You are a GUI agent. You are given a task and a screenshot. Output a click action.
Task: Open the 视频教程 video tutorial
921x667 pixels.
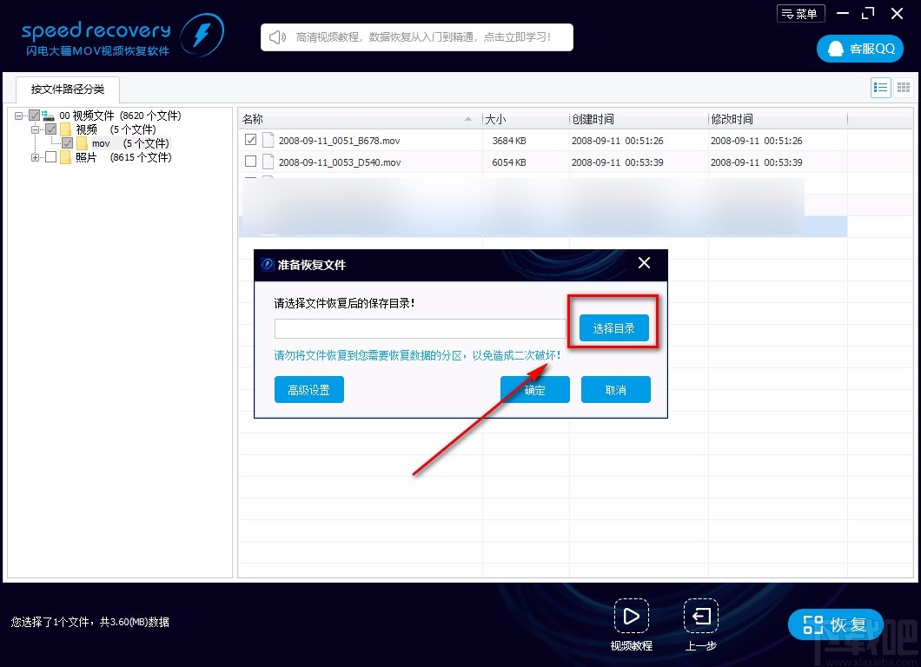[x=632, y=617]
